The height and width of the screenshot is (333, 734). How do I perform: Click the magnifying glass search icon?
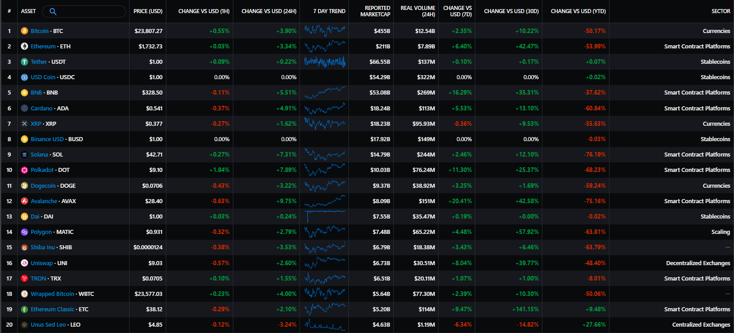[x=53, y=11]
